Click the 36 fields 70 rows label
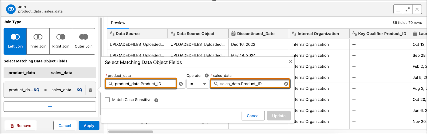The width and height of the screenshot is (427, 134). pyautogui.click(x=407, y=23)
